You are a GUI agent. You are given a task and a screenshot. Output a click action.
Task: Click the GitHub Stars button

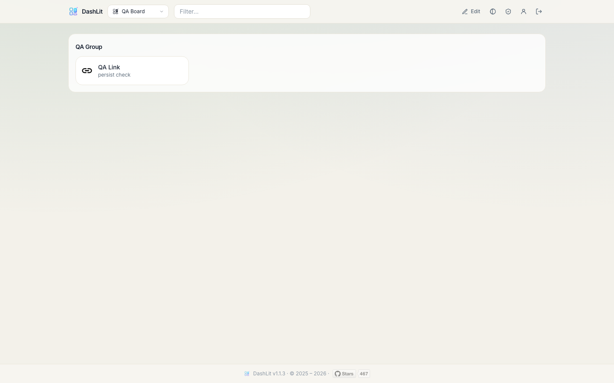point(344,374)
